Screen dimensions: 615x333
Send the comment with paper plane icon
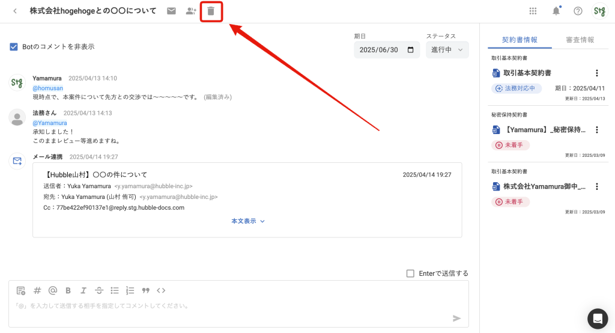(456, 319)
